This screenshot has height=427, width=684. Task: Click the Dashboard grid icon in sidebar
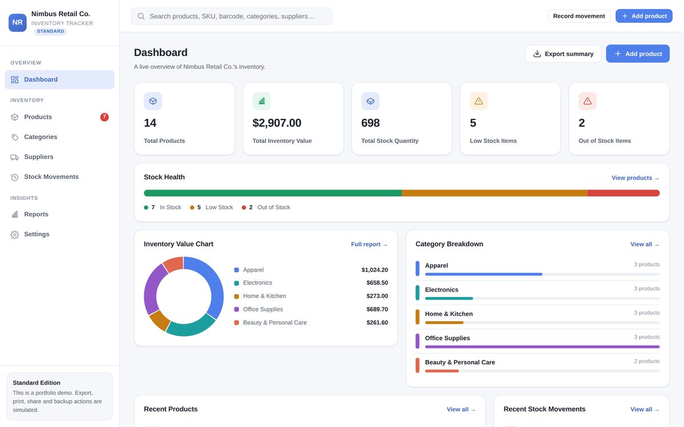pyautogui.click(x=15, y=80)
